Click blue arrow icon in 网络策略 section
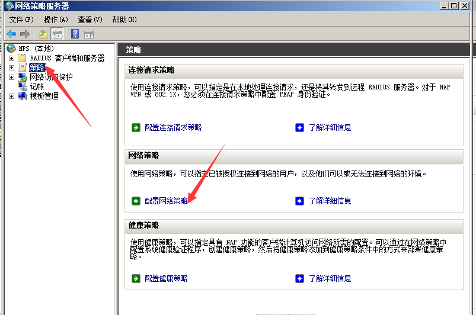The image size is (476, 315). pos(299,201)
